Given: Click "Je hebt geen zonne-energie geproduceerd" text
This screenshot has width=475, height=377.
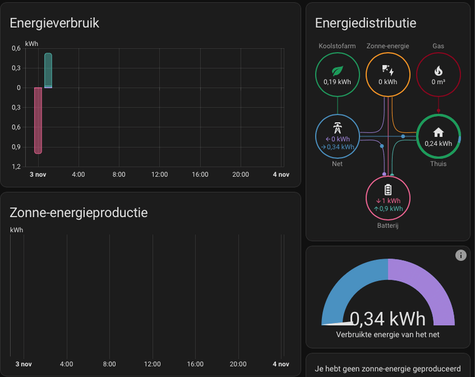Looking at the screenshot, I should [388, 369].
